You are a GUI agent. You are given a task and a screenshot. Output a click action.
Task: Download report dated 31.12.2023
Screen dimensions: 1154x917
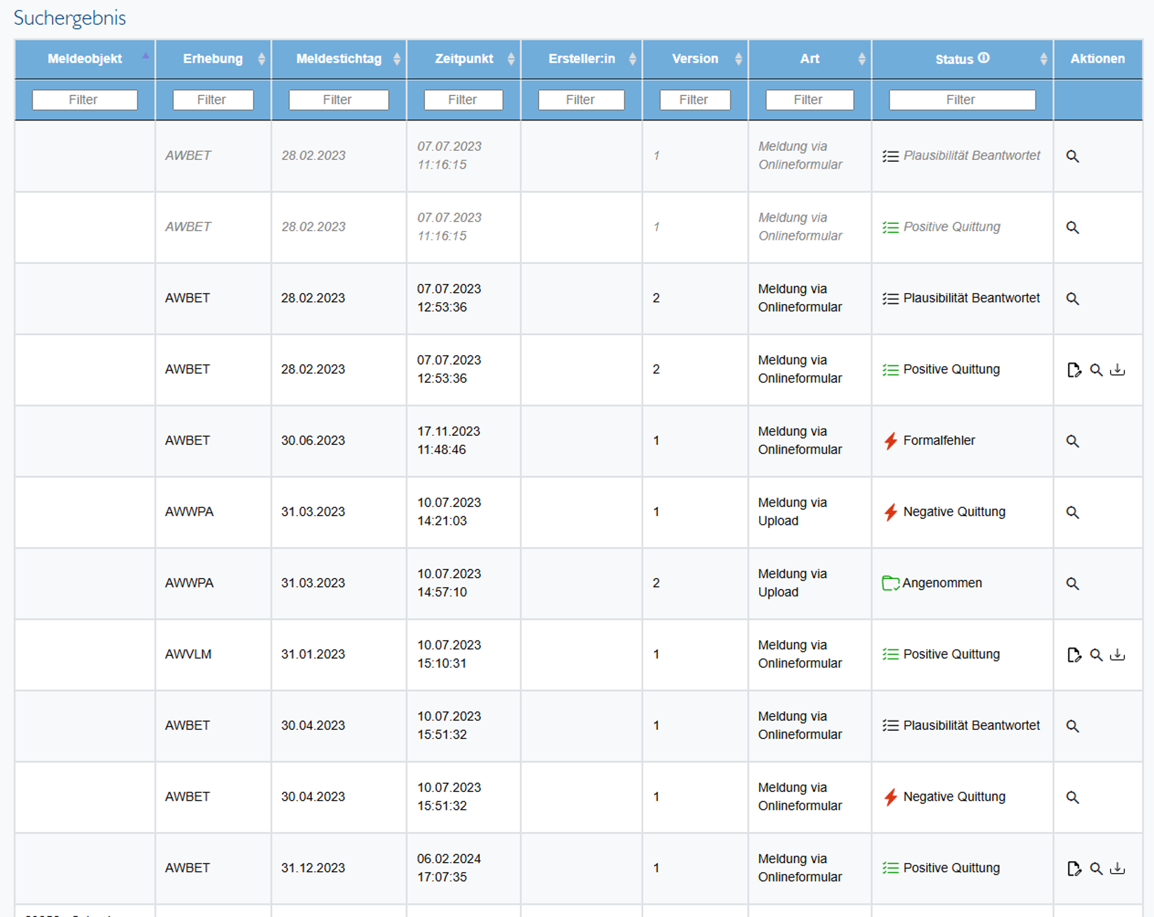pos(1117,868)
